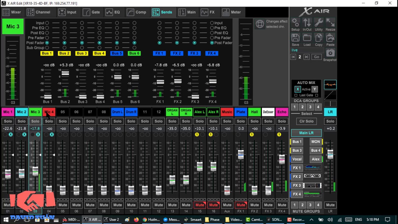Select the Bus 4 sends-on-fader button
Viewport: 398px width, 224px height.
click(316, 150)
